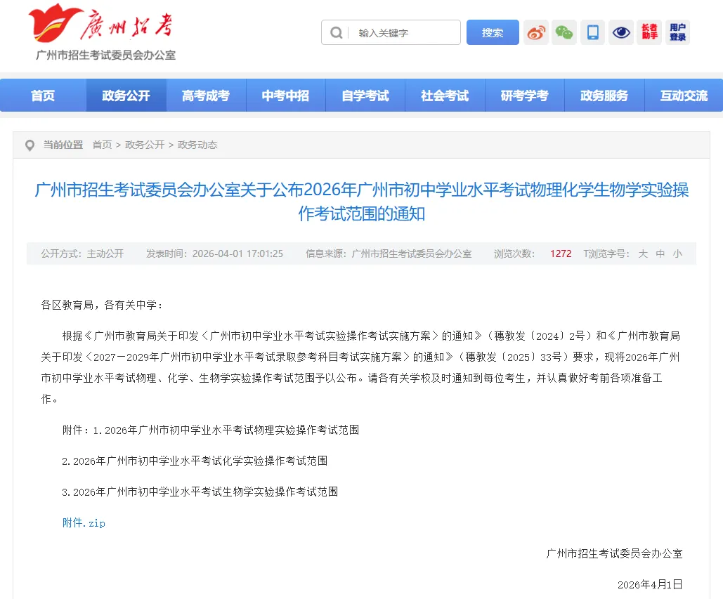Open the 长者助手 elder assistant icon

click(x=649, y=32)
